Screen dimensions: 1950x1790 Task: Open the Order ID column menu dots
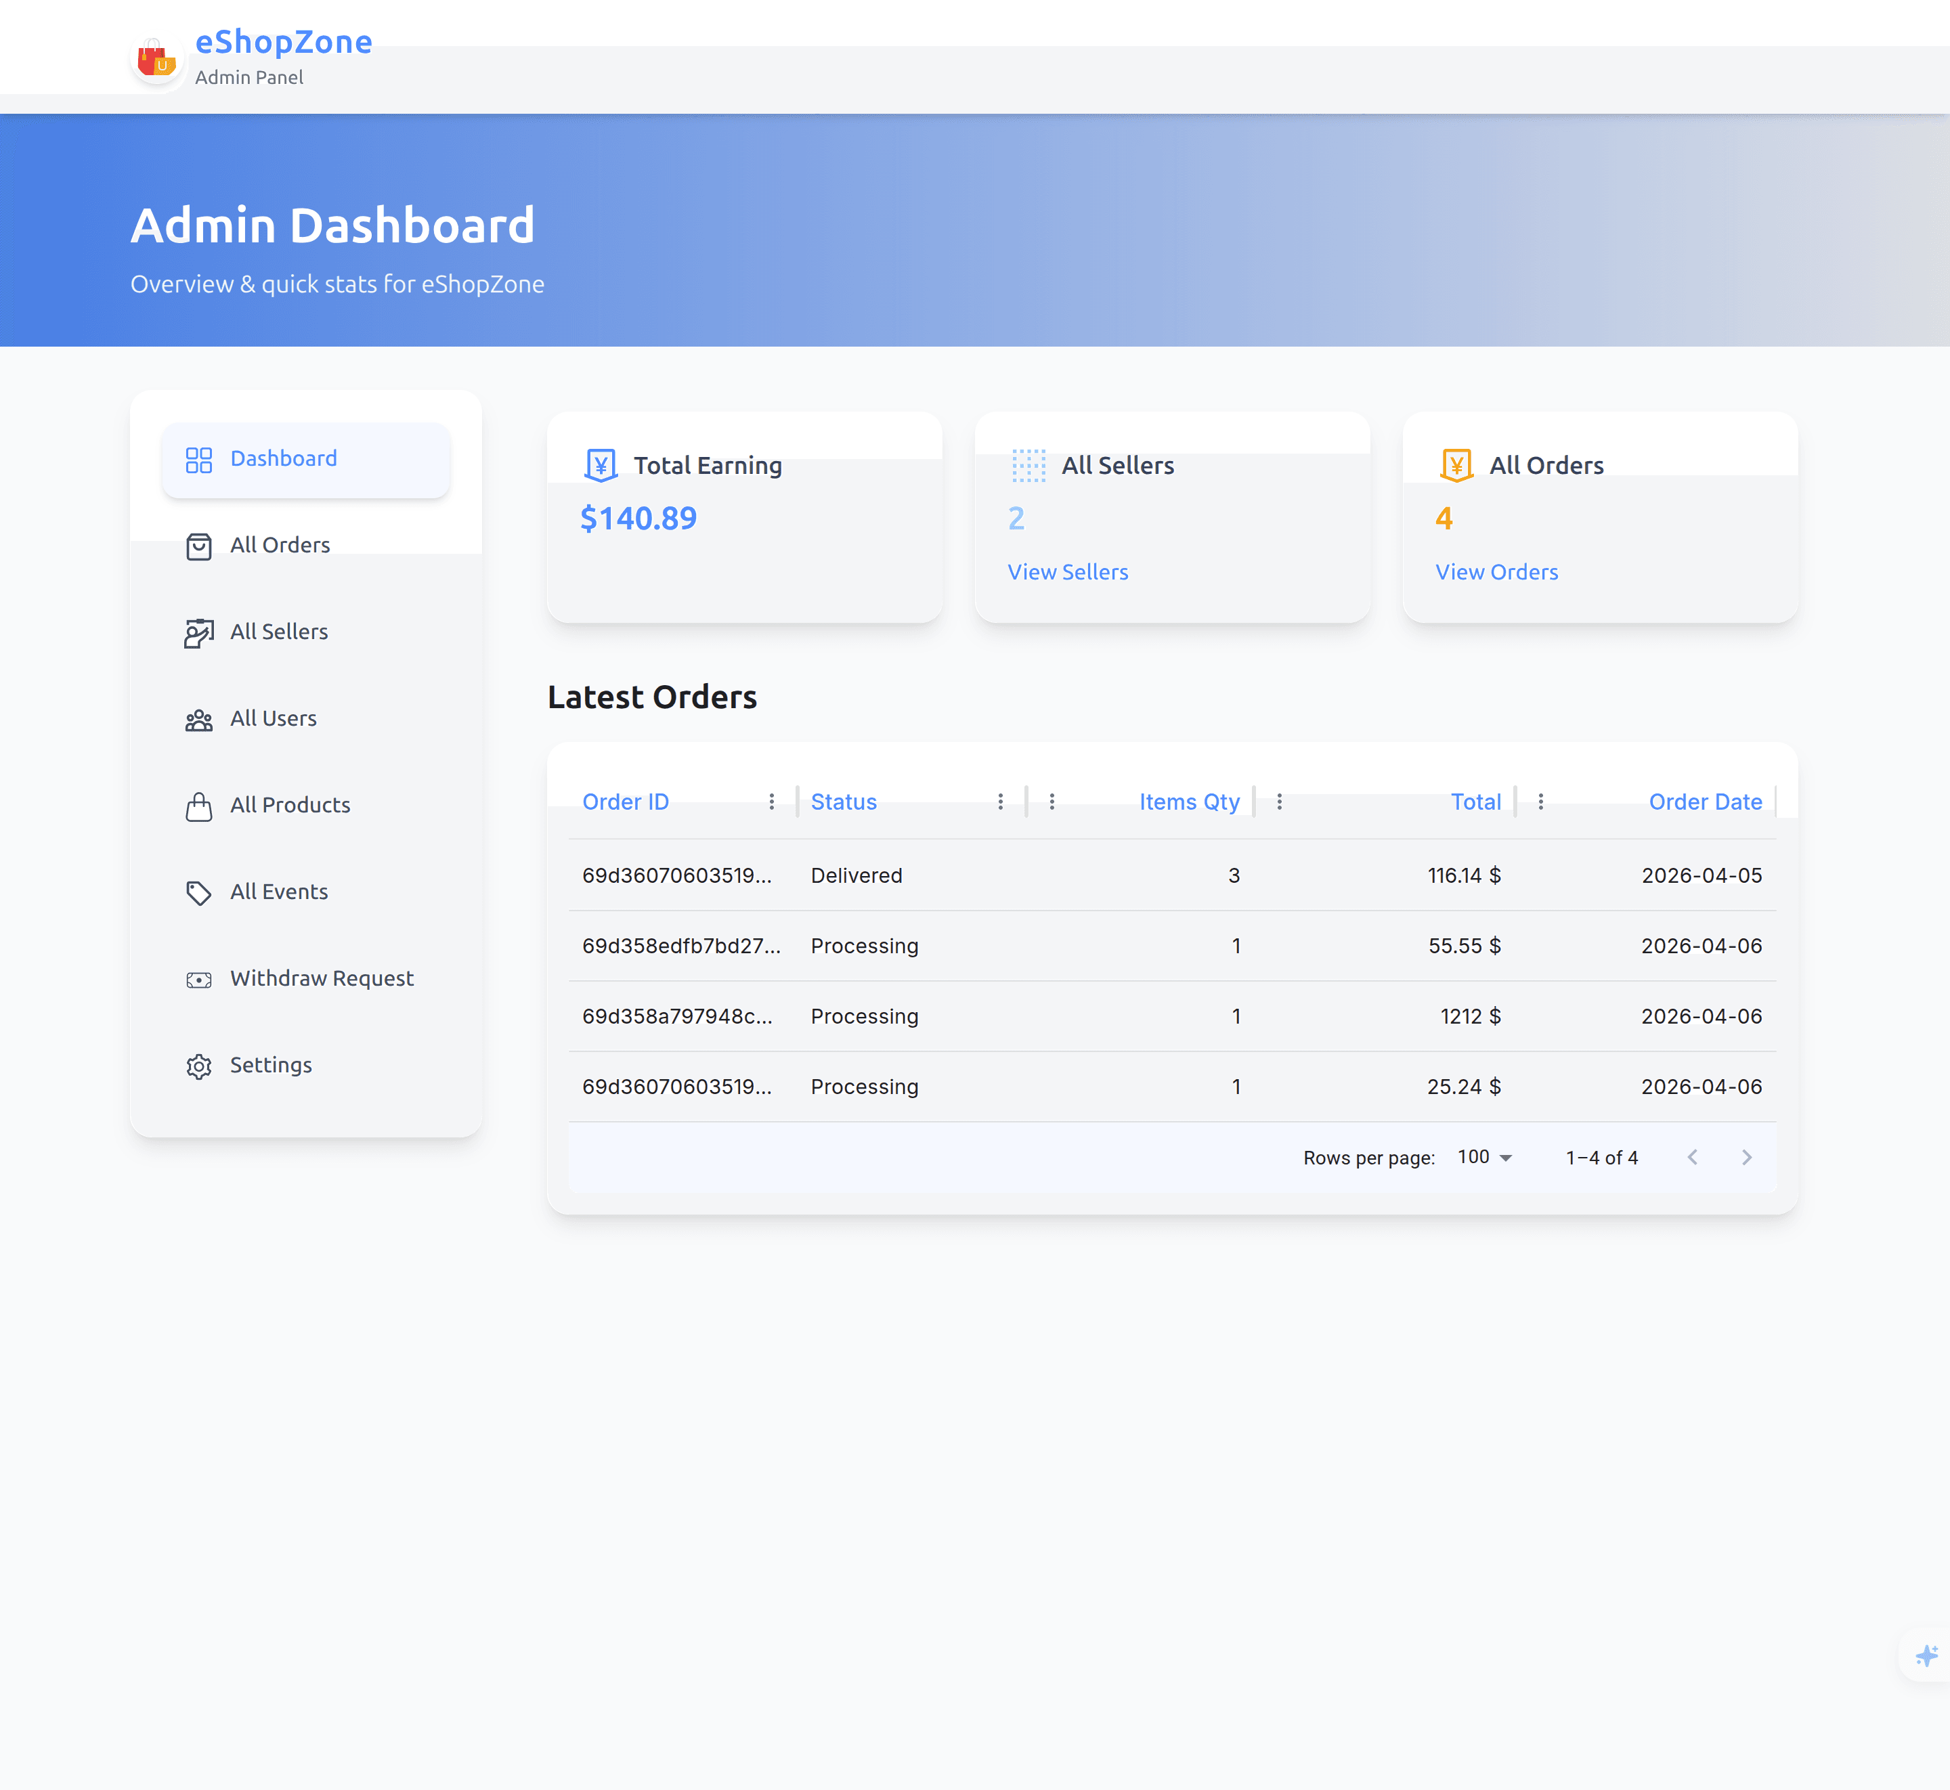[x=771, y=802]
